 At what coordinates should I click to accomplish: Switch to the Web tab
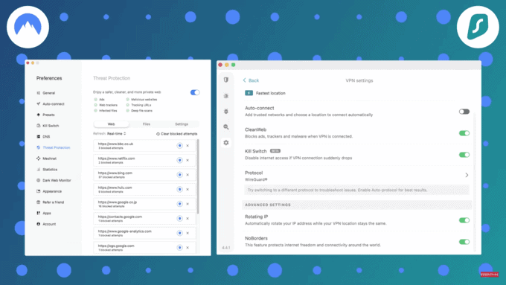112,124
